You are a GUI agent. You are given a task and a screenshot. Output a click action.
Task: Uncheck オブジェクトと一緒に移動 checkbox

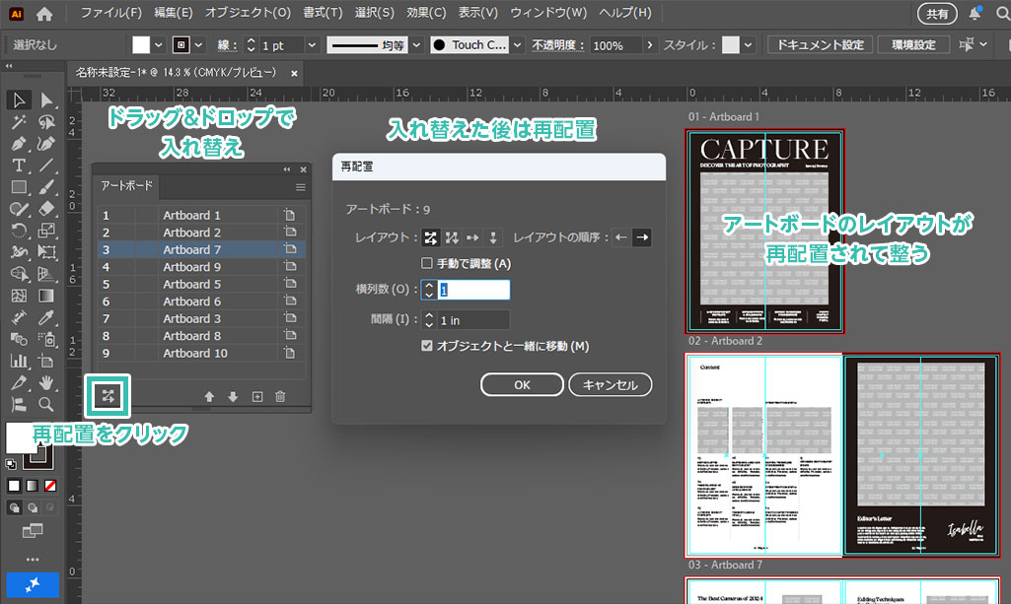pyautogui.click(x=427, y=346)
